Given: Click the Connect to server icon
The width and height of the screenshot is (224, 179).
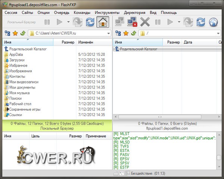Looking at the screenshot, I should coord(120,22).
